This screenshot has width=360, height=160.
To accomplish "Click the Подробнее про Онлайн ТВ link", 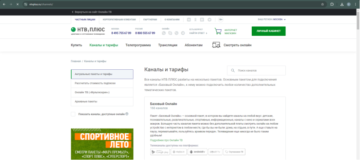I will tap(166, 140).
